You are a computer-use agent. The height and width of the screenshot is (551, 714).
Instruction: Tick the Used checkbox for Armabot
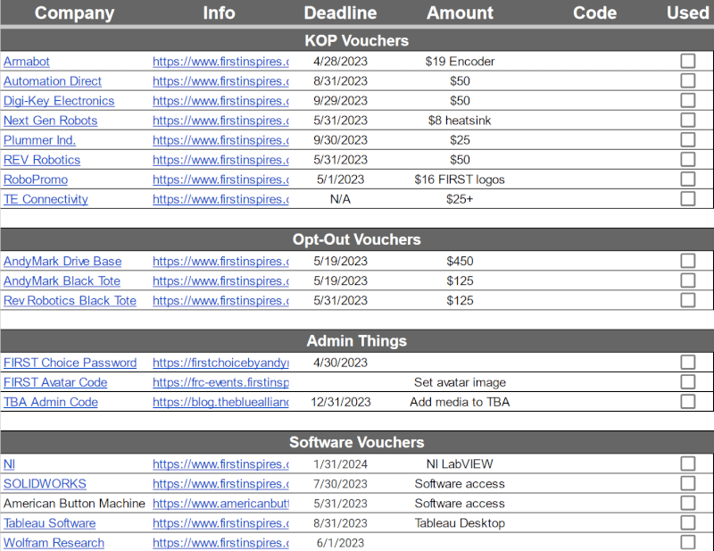tap(687, 61)
